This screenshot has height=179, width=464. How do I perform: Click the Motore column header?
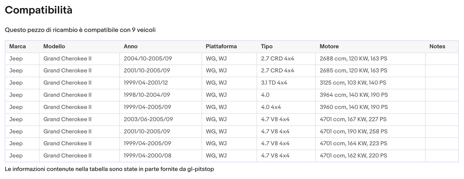(x=329, y=47)
